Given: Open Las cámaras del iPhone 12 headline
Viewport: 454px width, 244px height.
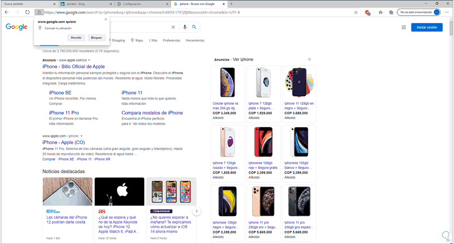Looking at the screenshot, I should (67, 219).
